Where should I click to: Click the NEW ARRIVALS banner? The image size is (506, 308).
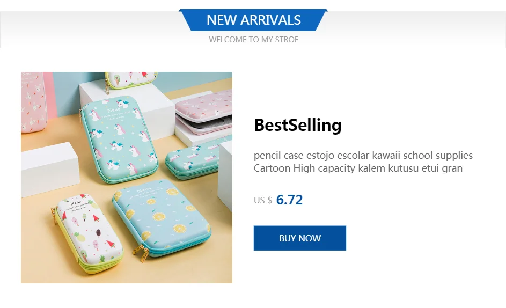coord(253,20)
